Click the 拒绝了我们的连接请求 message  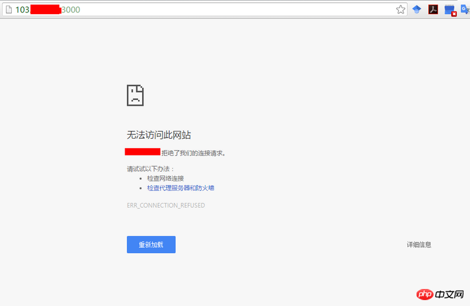click(x=194, y=153)
